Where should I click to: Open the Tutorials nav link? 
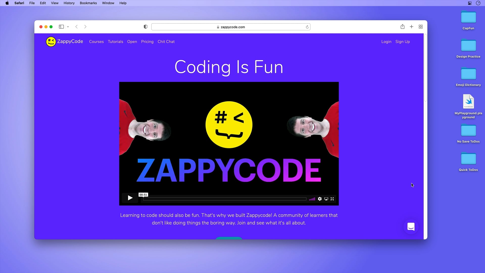[115, 42]
